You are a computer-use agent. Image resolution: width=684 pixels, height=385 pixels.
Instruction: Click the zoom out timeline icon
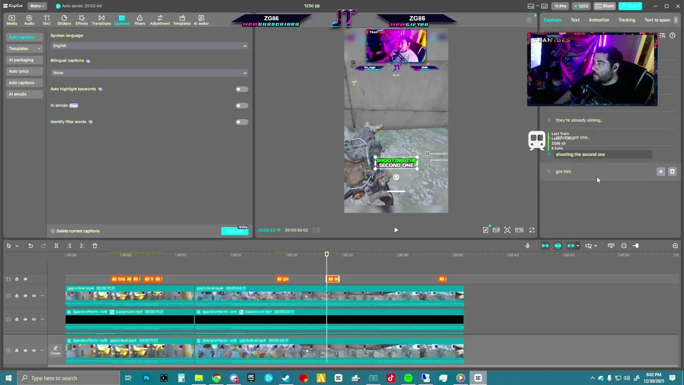click(x=624, y=246)
